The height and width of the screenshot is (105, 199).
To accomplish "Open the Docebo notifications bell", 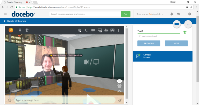I will pos(172,14).
